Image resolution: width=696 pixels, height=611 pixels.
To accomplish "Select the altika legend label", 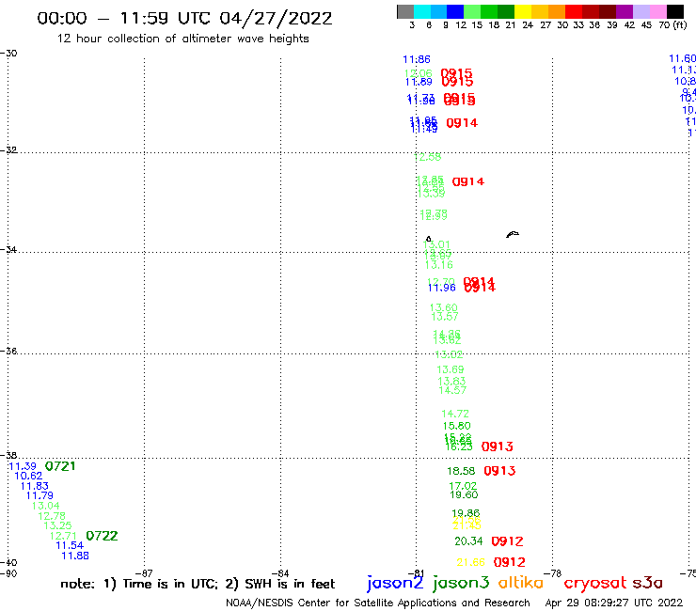I will click(521, 583).
